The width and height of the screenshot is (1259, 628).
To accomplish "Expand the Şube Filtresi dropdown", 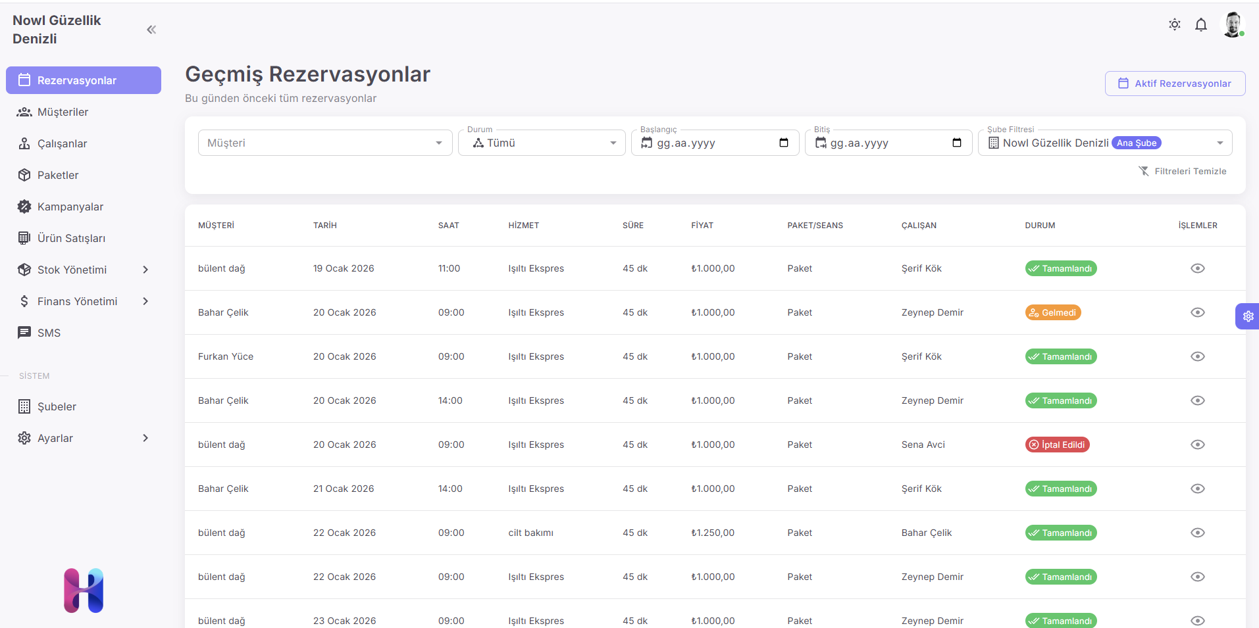I will pyautogui.click(x=1219, y=143).
